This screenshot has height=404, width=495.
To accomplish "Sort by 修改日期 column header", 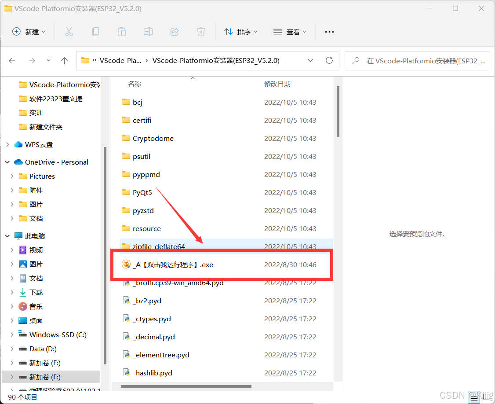I will click(x=277, y=84).
